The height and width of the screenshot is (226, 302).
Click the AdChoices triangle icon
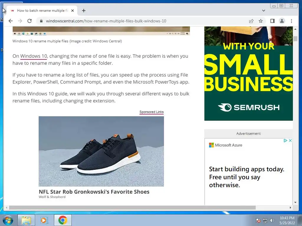285,140
